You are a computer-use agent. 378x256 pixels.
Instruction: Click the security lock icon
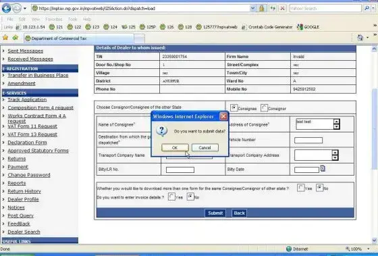point(262,9)
